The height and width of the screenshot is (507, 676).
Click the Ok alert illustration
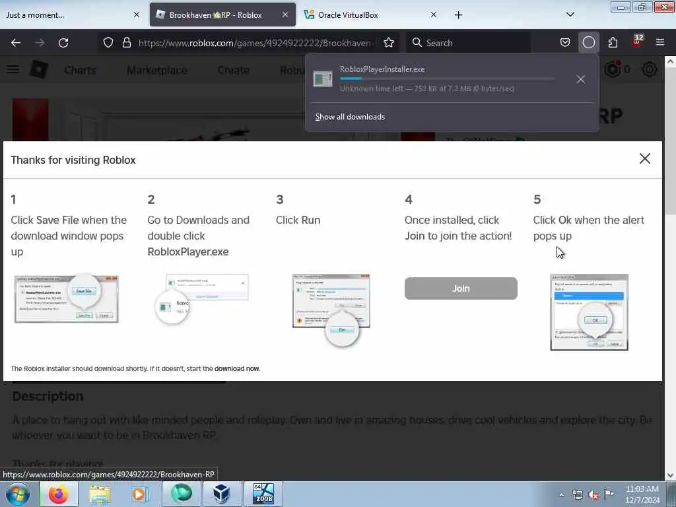click(589, 312)
